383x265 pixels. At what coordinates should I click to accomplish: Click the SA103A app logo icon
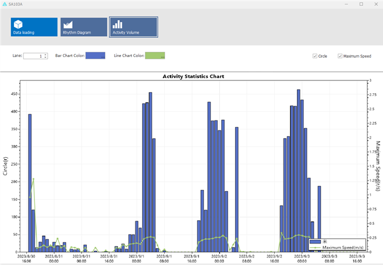[5, 4]
